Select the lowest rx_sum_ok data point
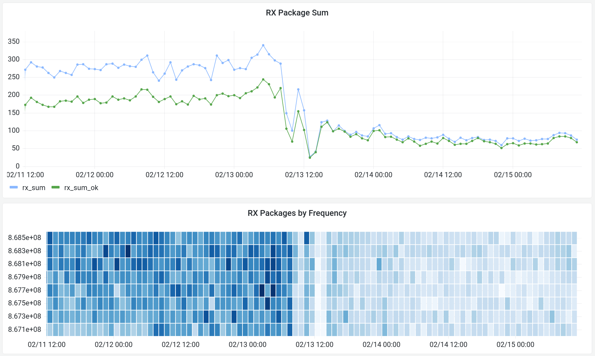 [310, 158]
